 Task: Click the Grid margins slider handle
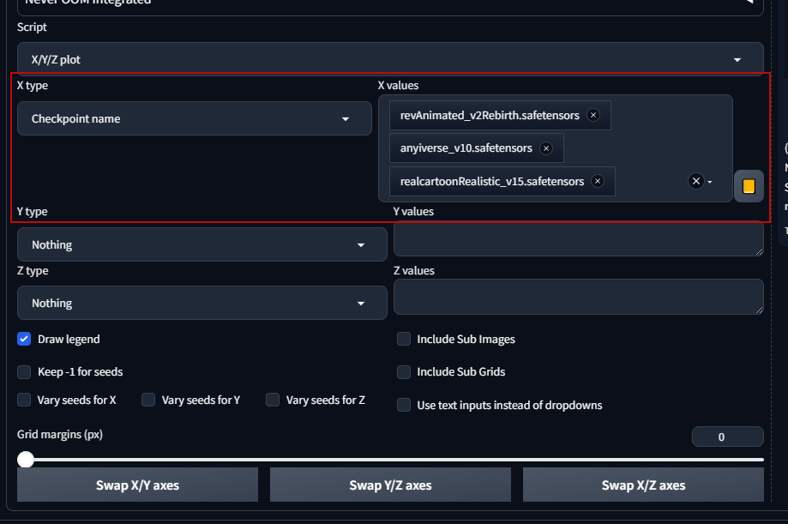26,459
